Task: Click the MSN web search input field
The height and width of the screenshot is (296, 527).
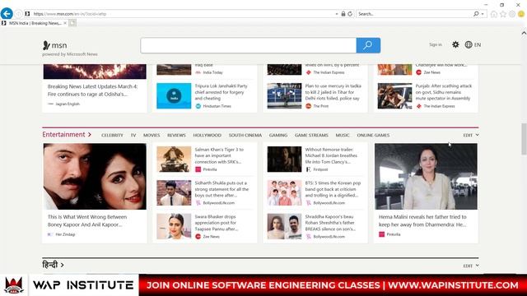Action: pos(249,45)
